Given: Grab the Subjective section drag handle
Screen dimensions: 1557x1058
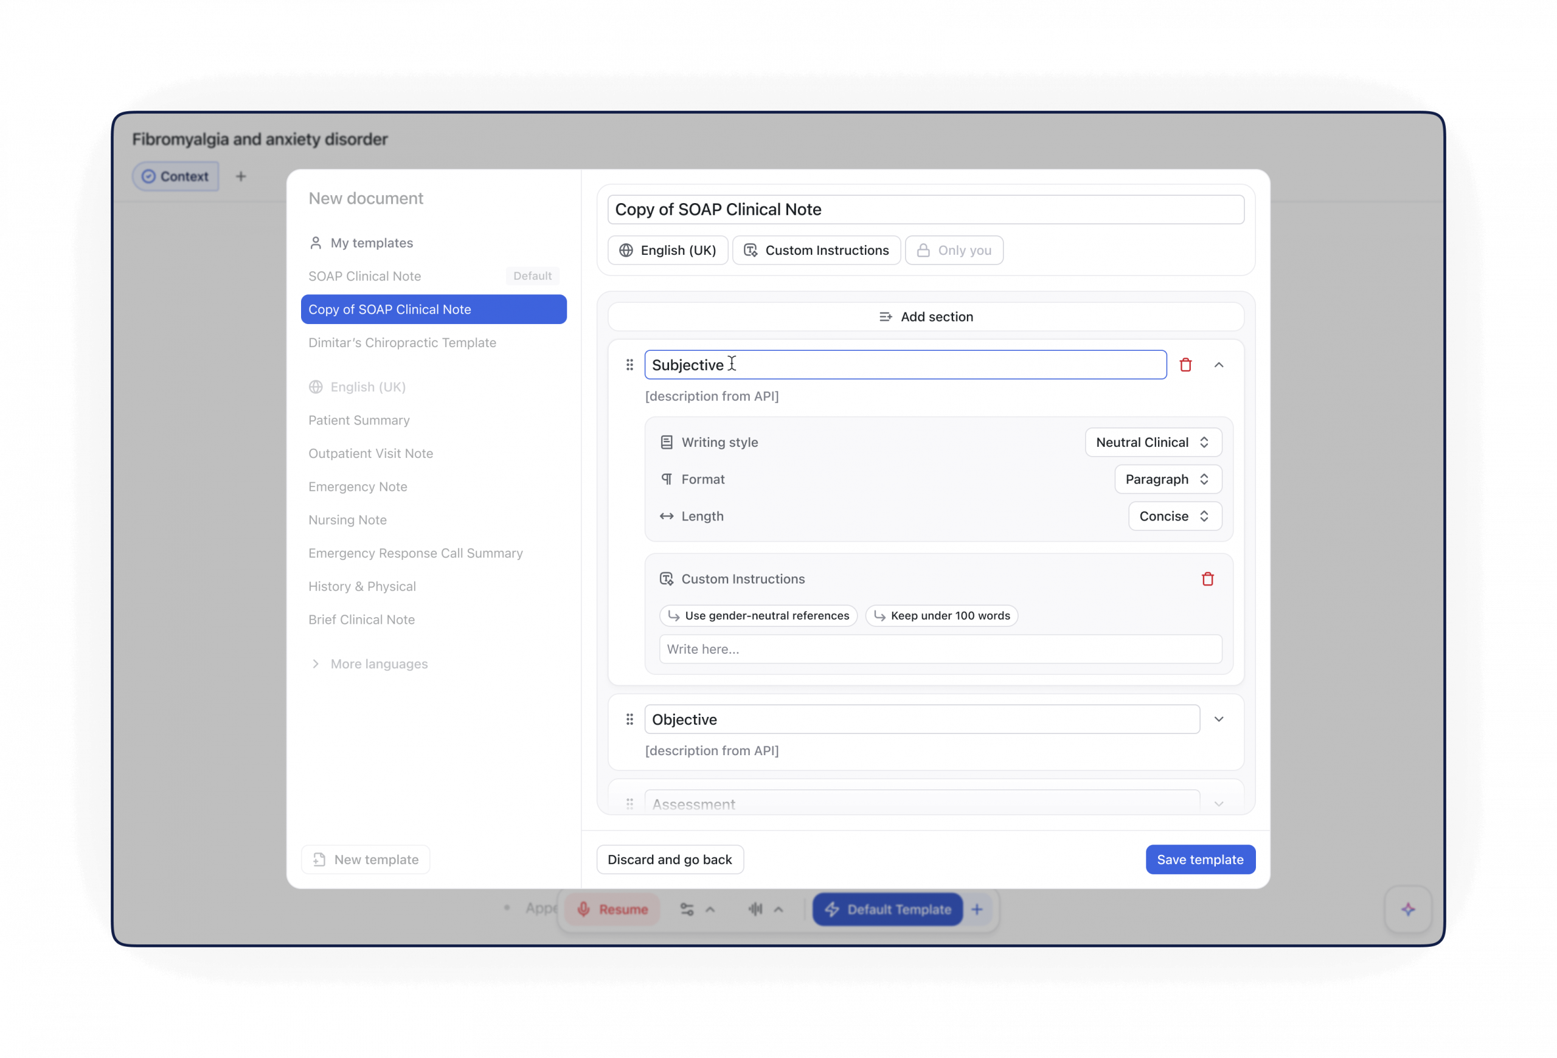Looking at the screenshot, I should click(x=629, y=365).
